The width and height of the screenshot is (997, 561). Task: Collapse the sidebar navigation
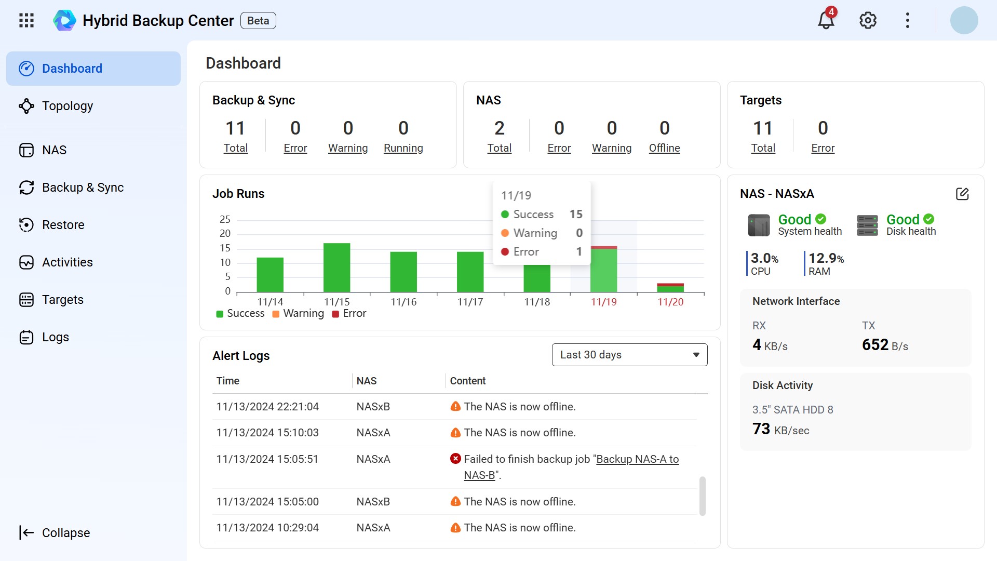coord(55,532)
